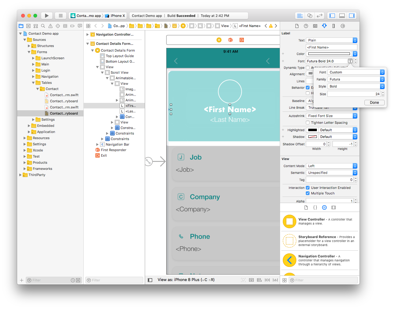The width and height of the screenshot is (396, 309).
Task: Toggle the navigator pane button
Action: (x=332, y=16)
